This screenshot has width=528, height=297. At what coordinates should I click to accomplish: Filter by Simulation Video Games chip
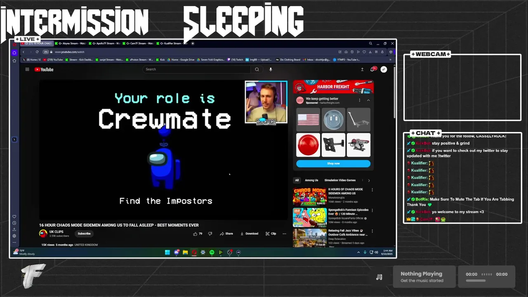point(340,180)
